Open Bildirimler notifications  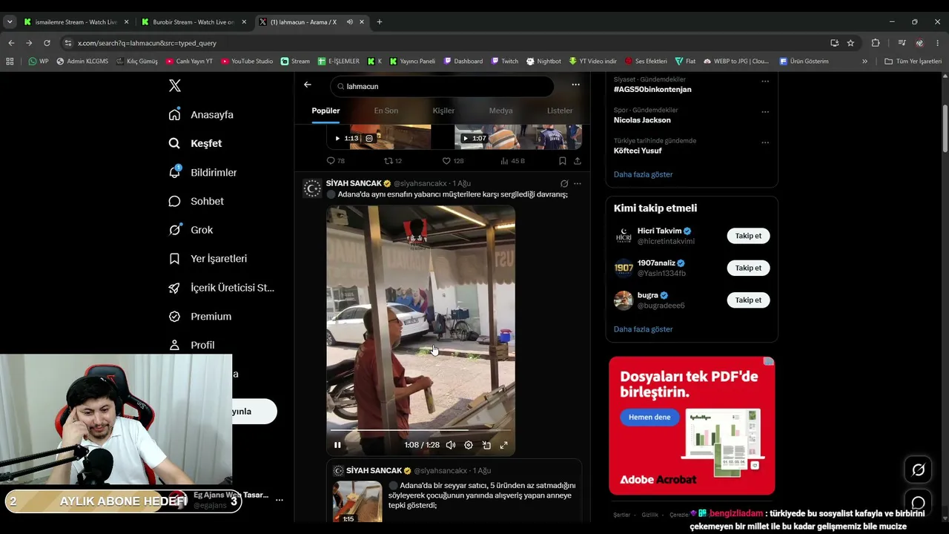pos(202,172)
